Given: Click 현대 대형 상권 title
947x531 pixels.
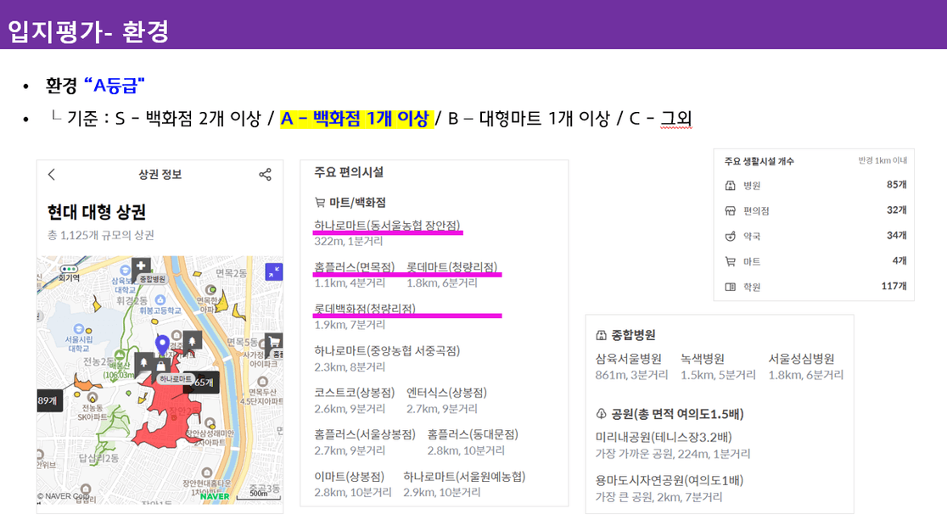Looking at the screenshot, I should (97, 212).
